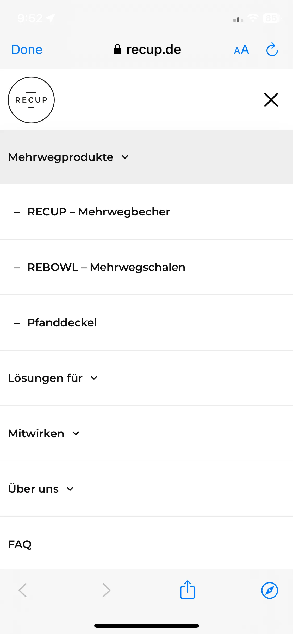Open REBOWL – Mehrwegschalen submenu entry
The height and width of the screenshot is (634, 293).
pos(146,267)
